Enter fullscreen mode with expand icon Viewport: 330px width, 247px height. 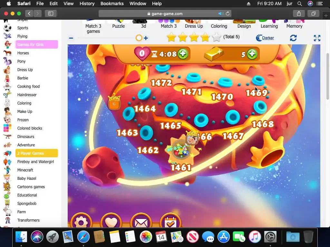(317, 38)
